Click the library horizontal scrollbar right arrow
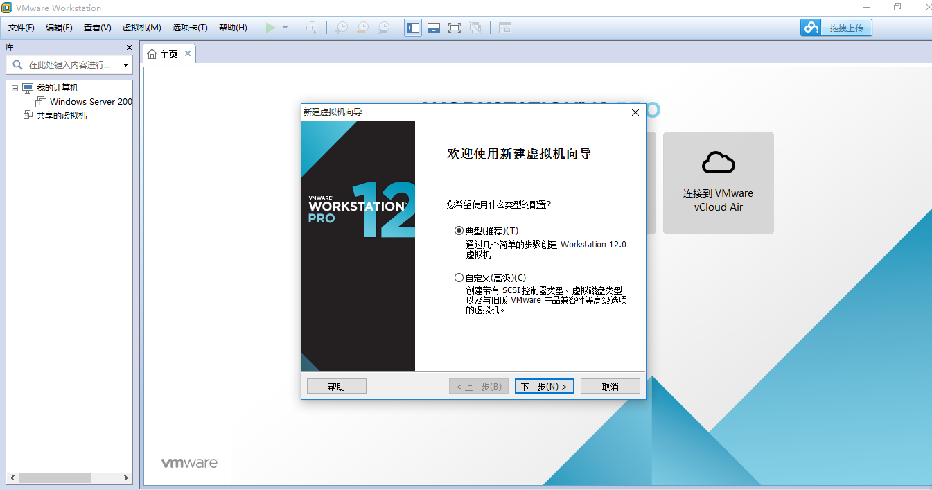The height and width of the screenshot is (490, 932). tap(126, 478)
